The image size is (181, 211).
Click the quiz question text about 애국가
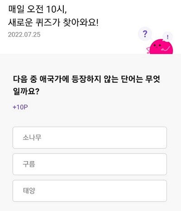[86, 85]
